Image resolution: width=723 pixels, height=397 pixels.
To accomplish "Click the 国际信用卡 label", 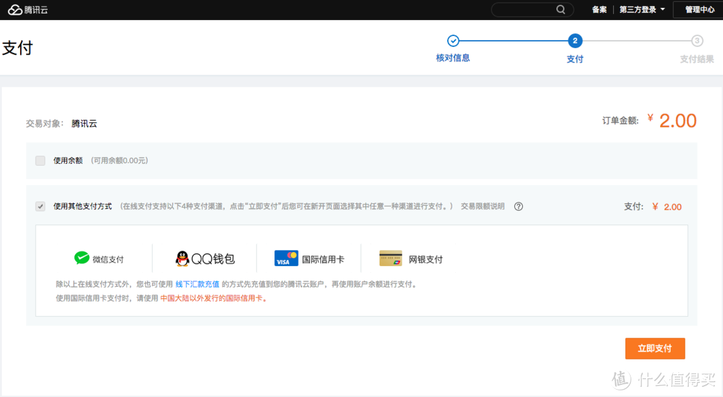I will click(323, 259).
